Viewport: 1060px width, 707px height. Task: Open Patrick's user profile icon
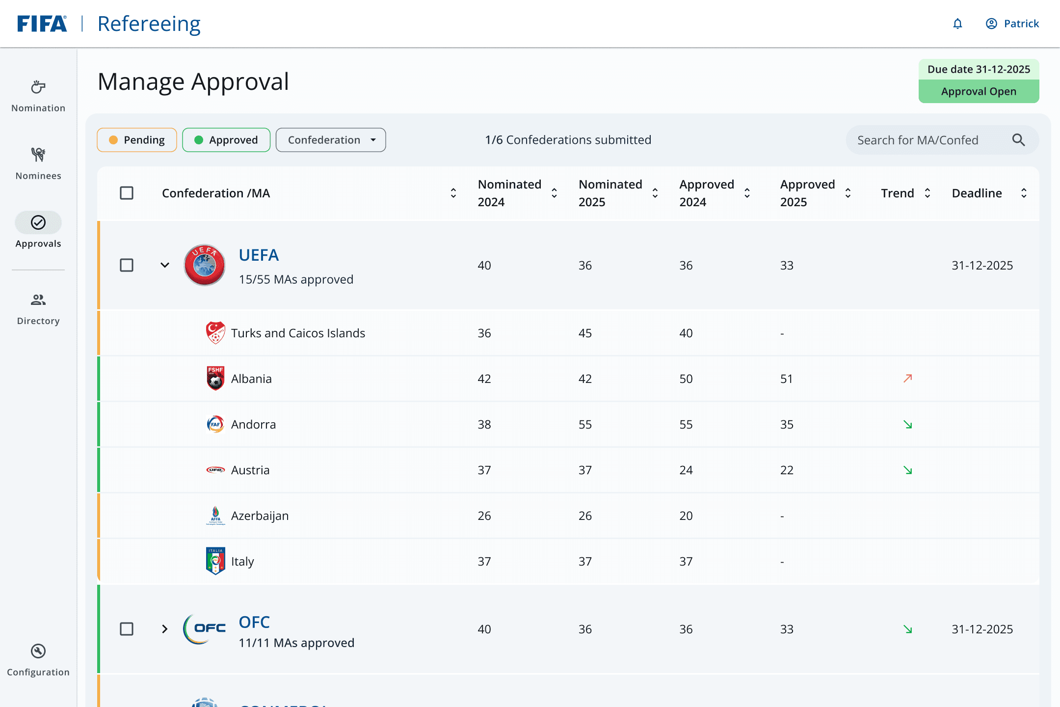point(991,24)
